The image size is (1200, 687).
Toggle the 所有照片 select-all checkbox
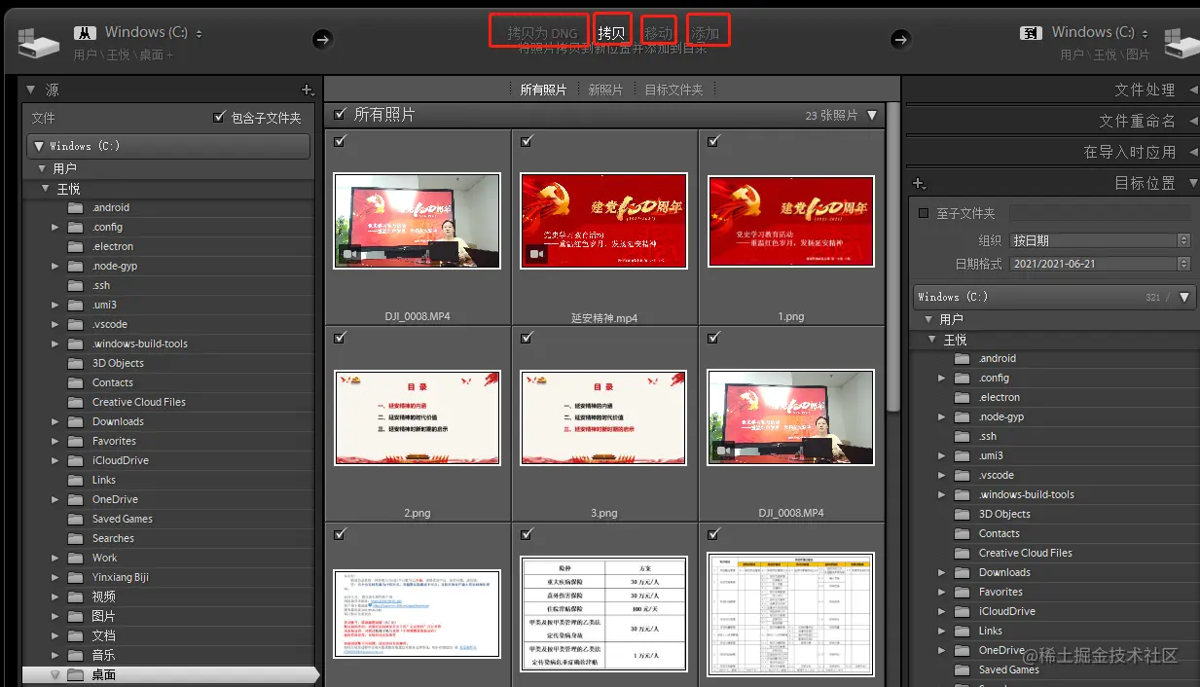click(x=340, y=114)
